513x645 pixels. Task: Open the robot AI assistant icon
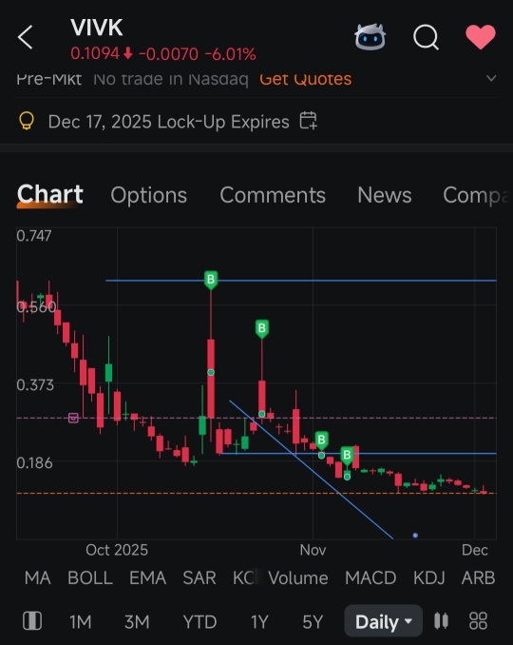[x=370, y=37]
